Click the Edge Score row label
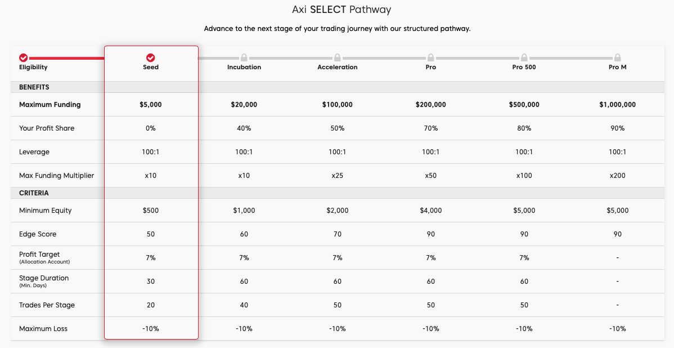Screen dimensions: 674x348 [38, 234]
